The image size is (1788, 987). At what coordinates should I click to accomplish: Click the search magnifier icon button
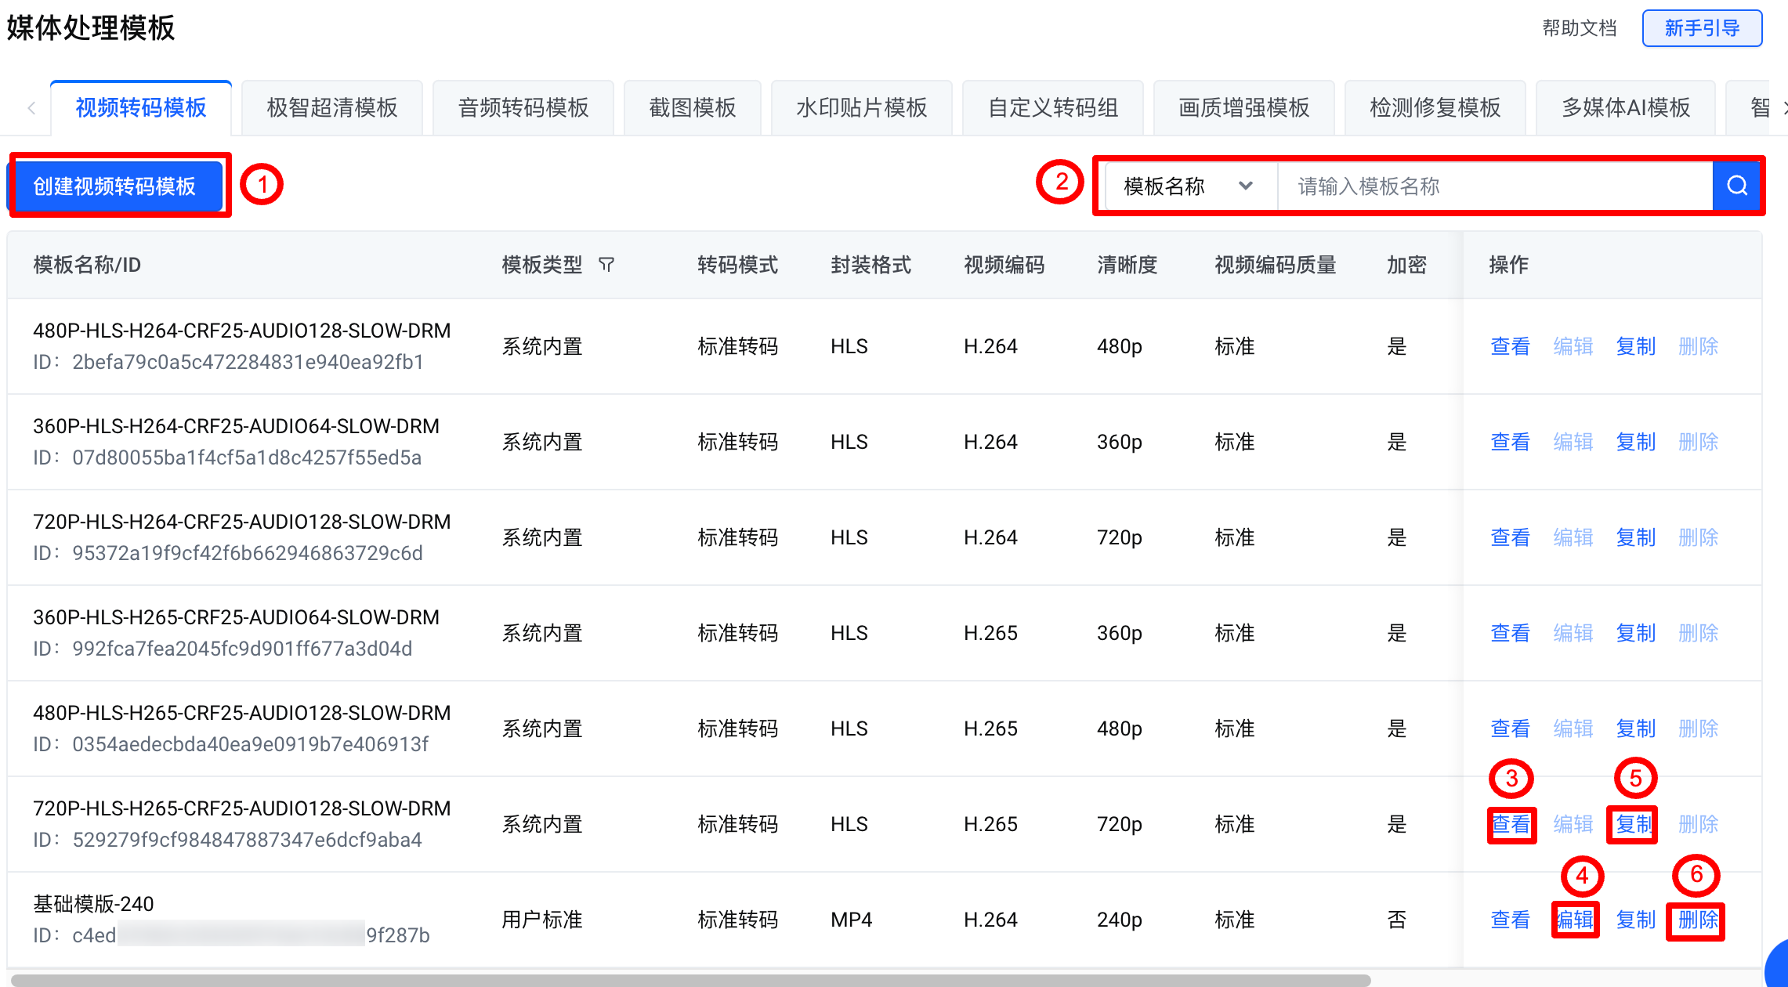click(1736, 186)
